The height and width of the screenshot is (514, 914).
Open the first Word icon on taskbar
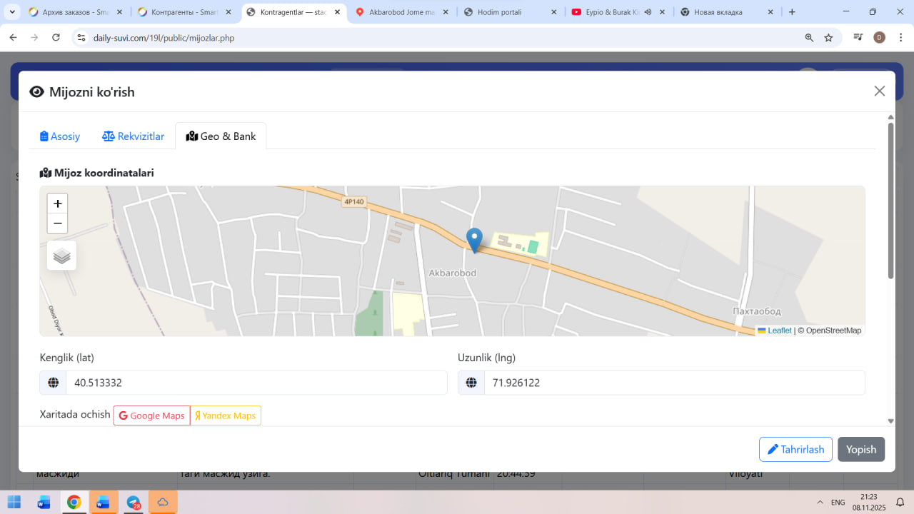coord(44,503)
